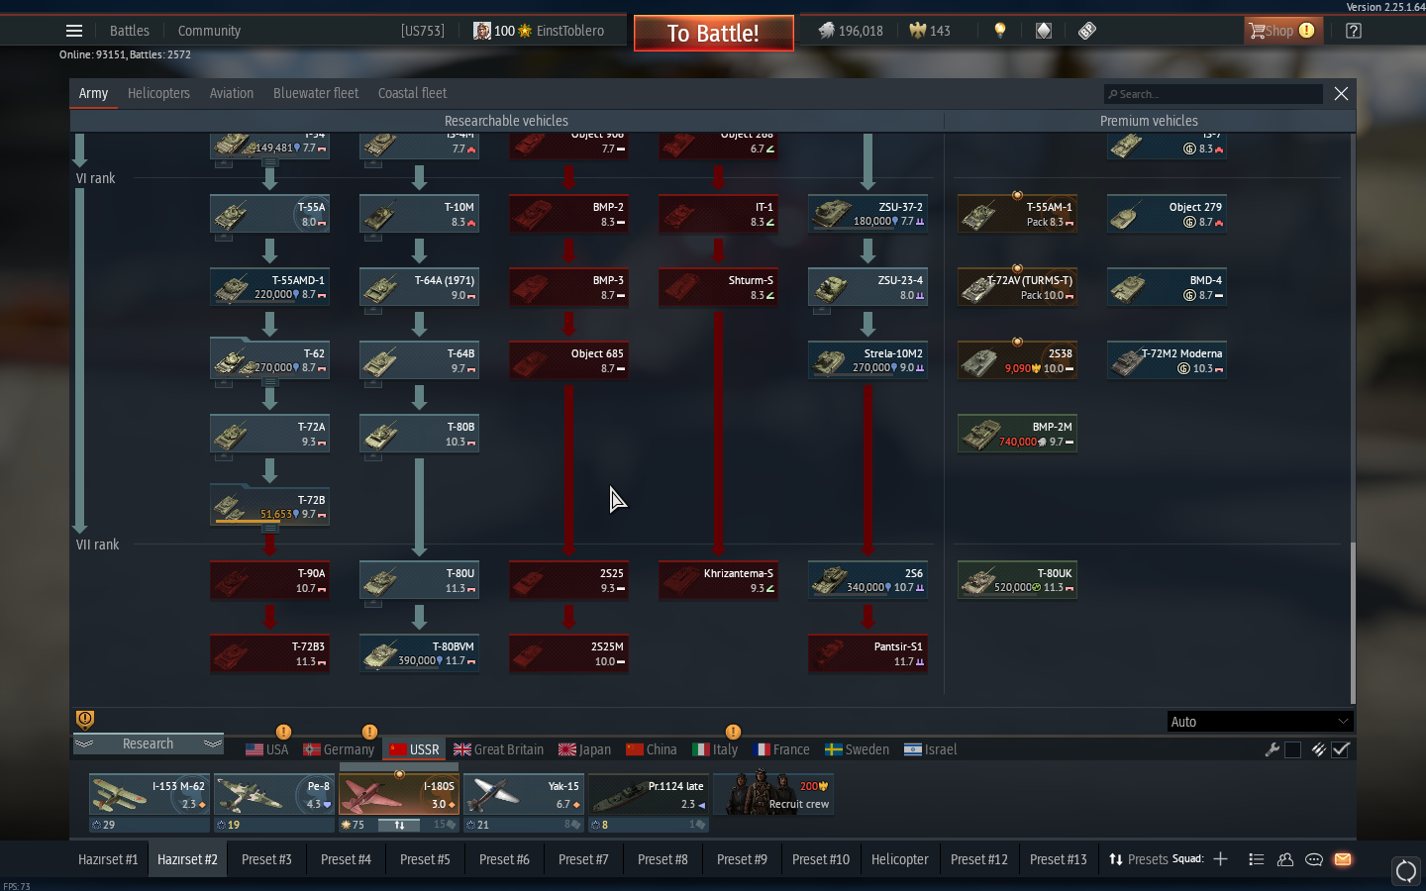1426x891 pixels.
Task: Select the Pantsir-S1 vehicle card
Action: (x=867, y=653)
